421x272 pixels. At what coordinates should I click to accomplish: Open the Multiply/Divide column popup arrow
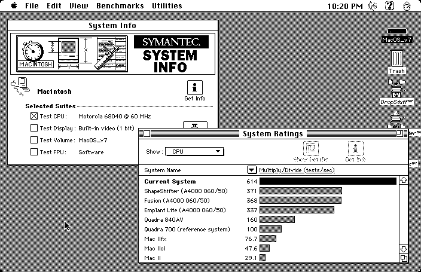tap(252, 170)
